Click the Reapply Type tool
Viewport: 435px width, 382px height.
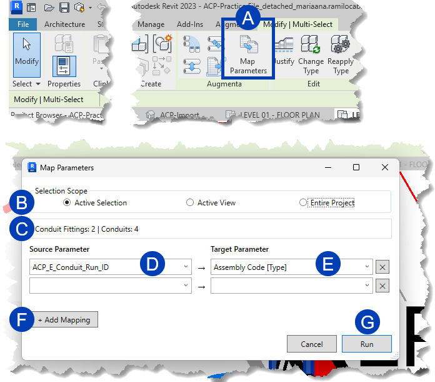click(x=341, y=54)
